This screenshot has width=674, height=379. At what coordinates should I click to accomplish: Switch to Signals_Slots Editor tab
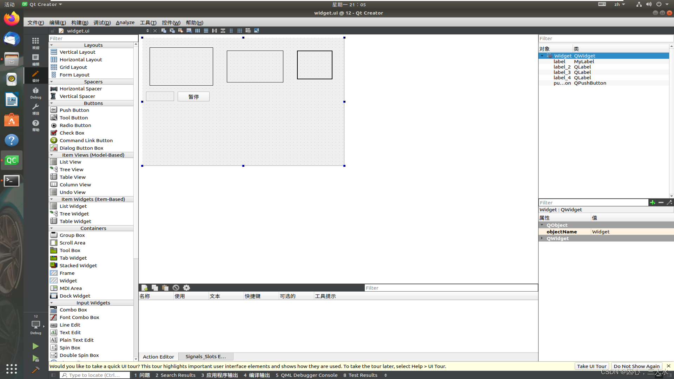pyautogui.click(x=206, y=357)
